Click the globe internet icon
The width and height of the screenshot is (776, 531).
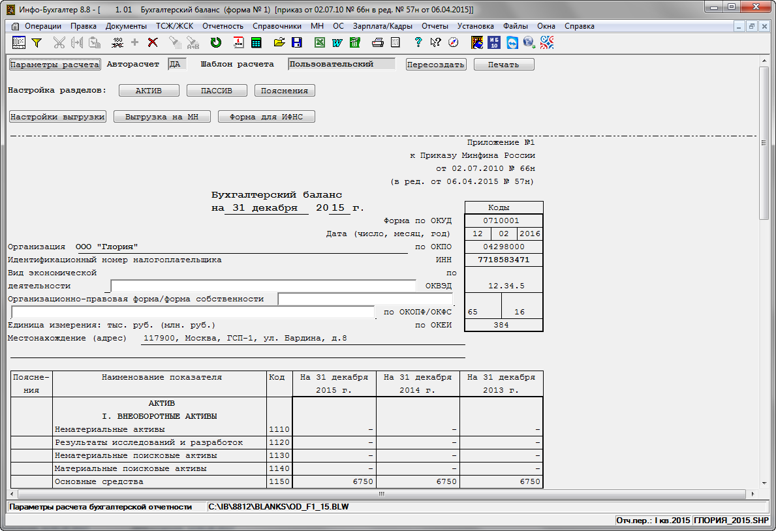[529, 42]
